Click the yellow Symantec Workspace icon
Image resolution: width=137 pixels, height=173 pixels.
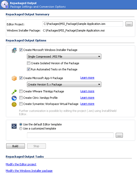pos(14,104)
